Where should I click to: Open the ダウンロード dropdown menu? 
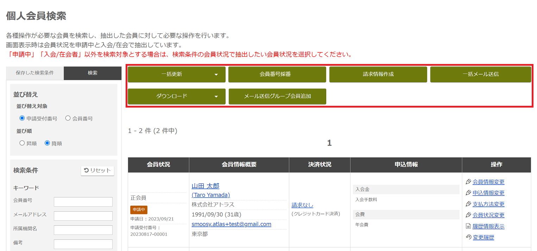(176, 96)
